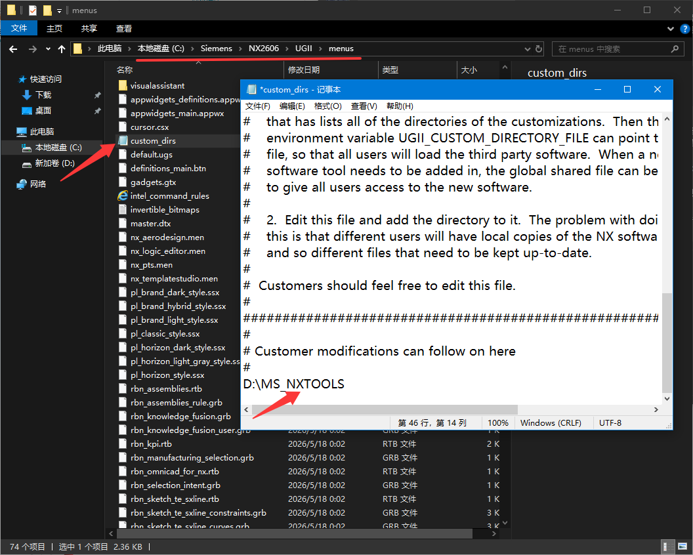Click the Back navigation arrow

pyautogui.click(x=13, y=49)
